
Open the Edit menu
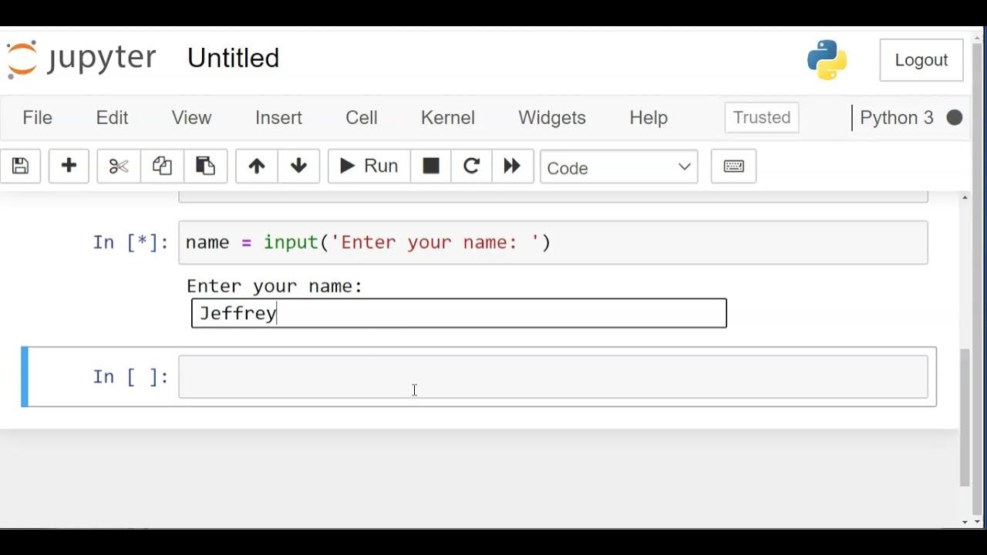tap(112, 118)
